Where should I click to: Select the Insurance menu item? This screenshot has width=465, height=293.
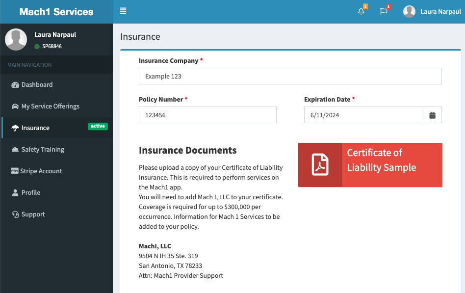(x=56, y=128)
